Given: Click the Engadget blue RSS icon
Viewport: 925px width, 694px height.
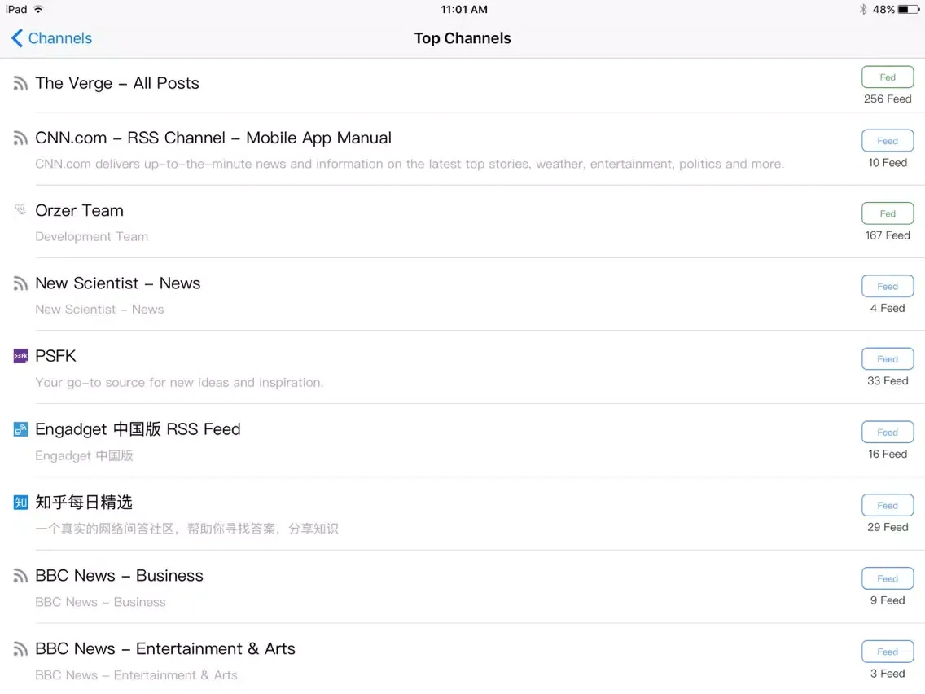Looking at the screenshot, I should 20,429.
